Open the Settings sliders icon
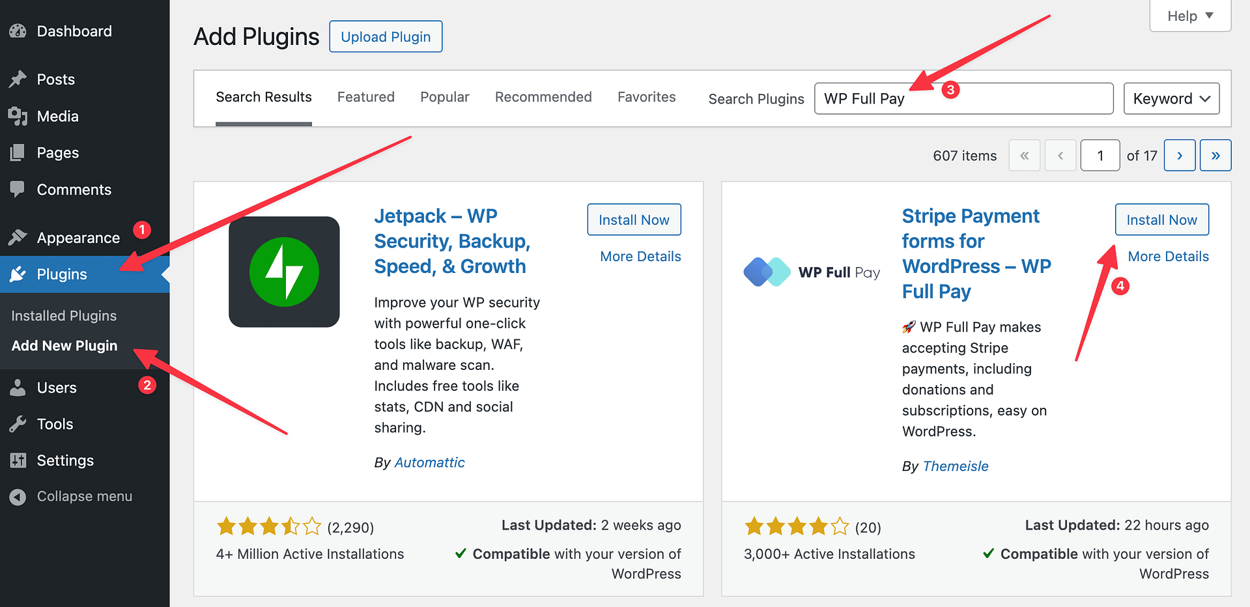 click(x=18, y=460)
